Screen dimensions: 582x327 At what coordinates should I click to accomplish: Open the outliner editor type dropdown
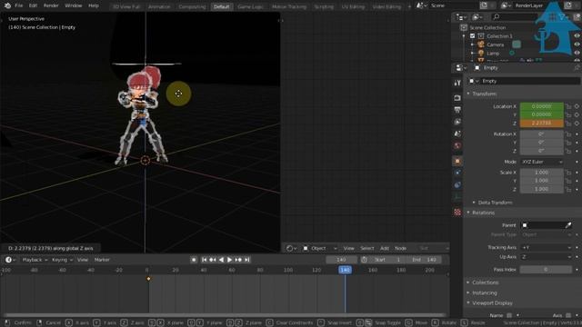point(461,17)
